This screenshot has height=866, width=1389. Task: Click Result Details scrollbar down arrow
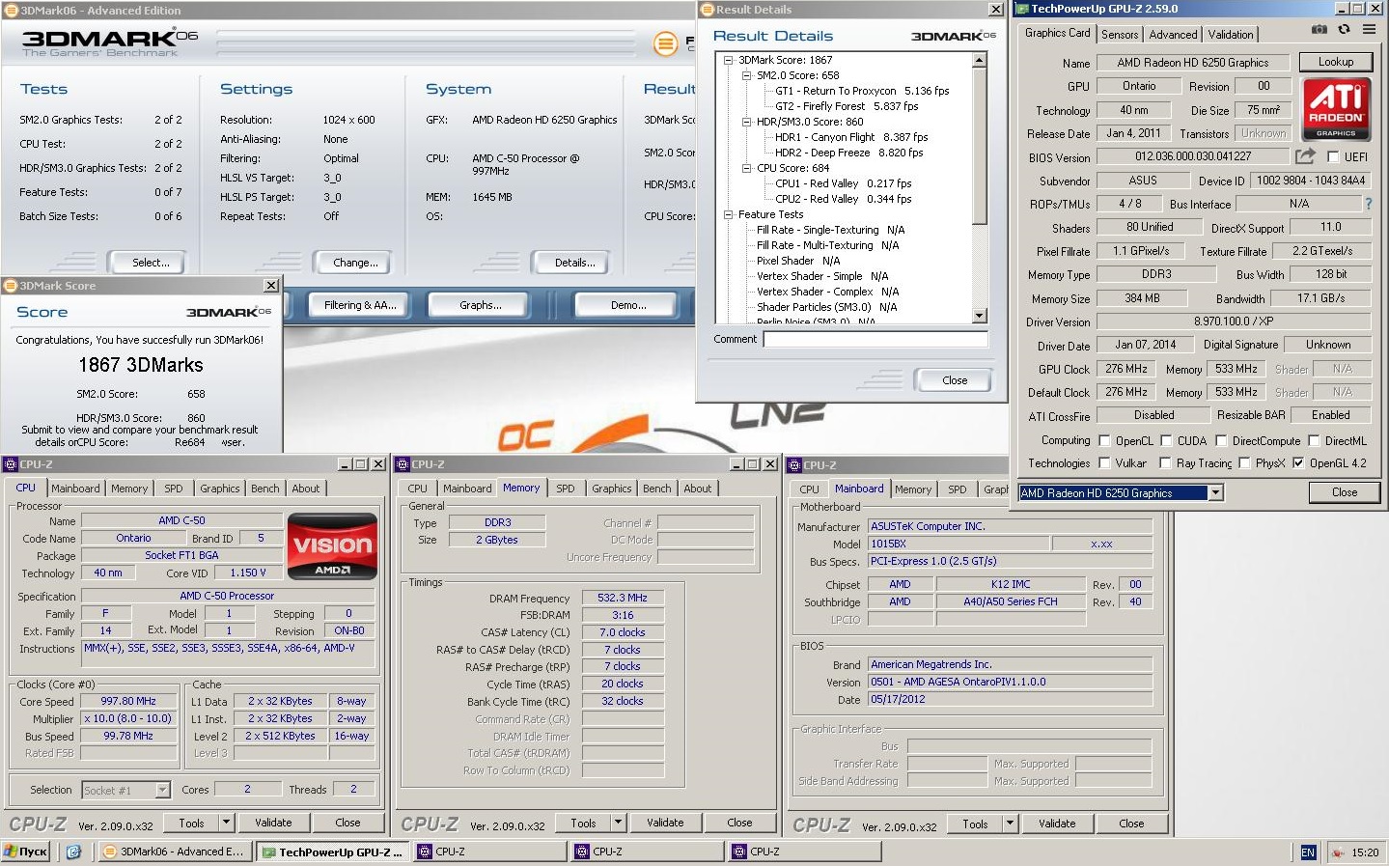pos(980,316)
